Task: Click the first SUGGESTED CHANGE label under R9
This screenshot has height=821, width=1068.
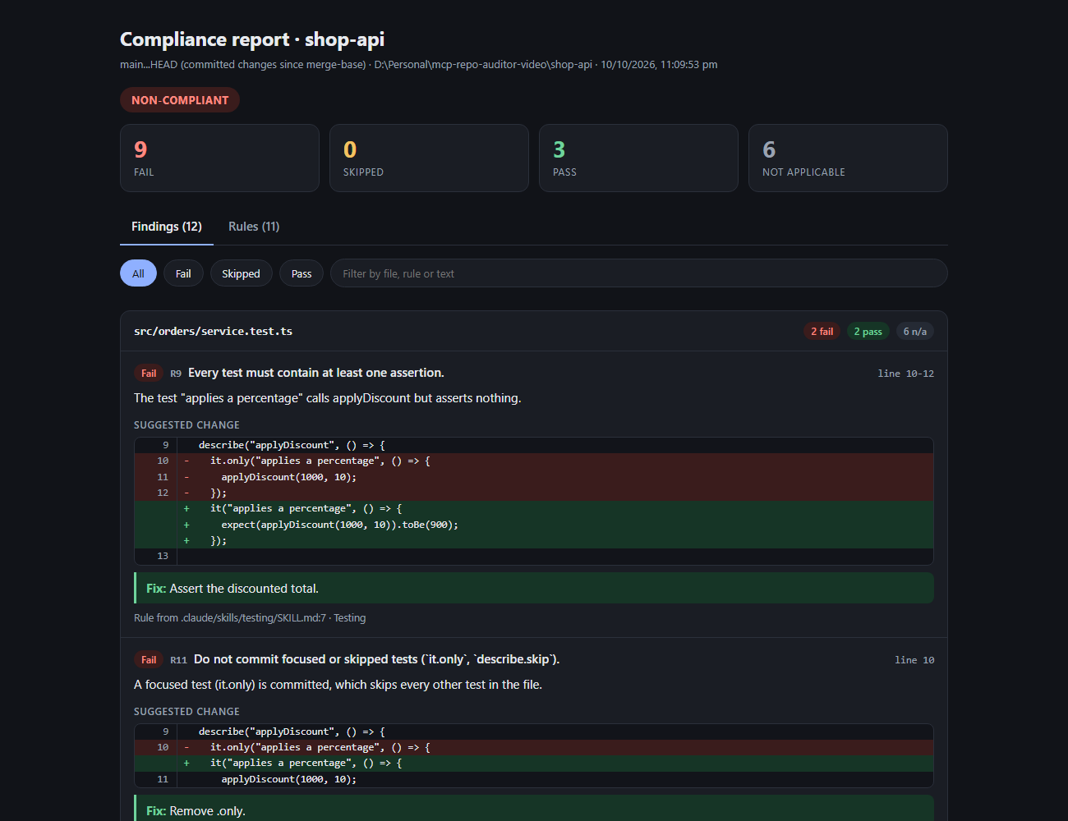Action: (x=186, y=425)
